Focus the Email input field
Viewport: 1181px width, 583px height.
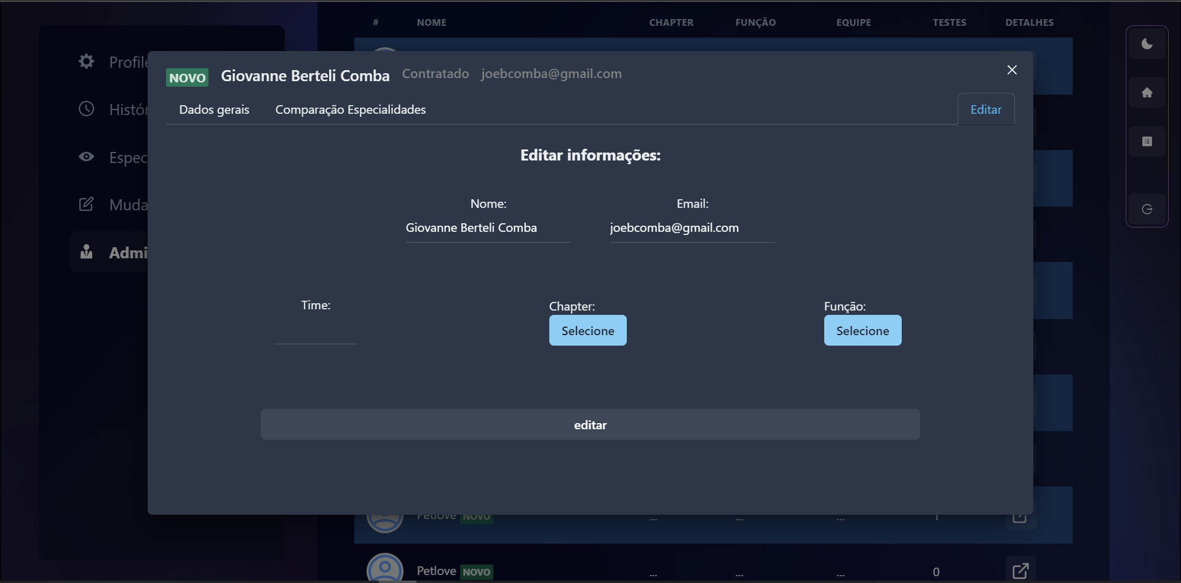tap(692, 228)
